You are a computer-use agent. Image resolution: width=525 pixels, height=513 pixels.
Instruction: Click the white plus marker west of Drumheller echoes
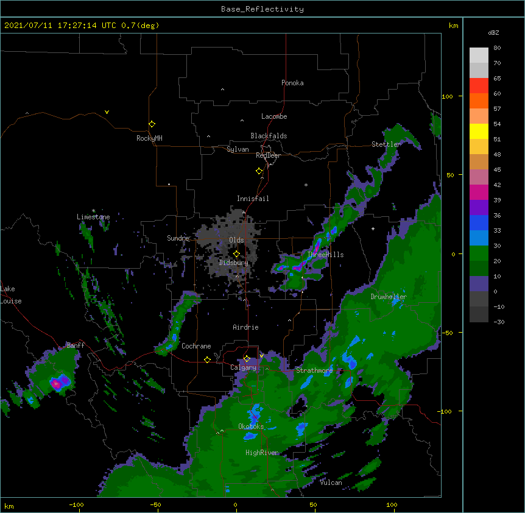coord(373,228)
